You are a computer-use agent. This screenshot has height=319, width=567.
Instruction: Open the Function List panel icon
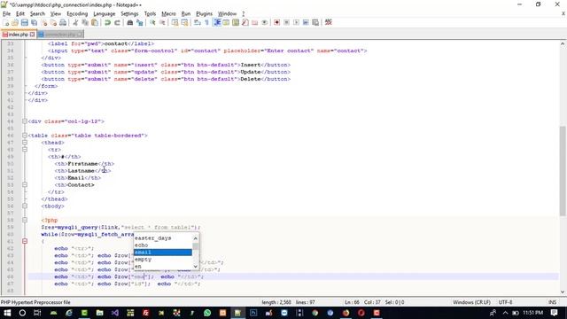pos(245,22)
